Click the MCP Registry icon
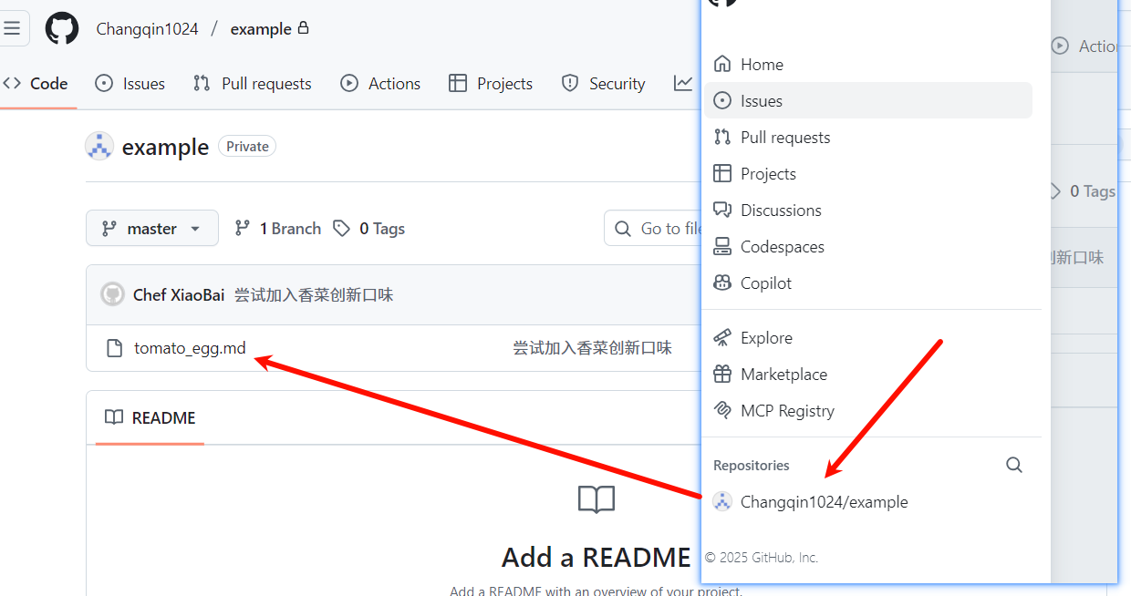 coord(722,410)
